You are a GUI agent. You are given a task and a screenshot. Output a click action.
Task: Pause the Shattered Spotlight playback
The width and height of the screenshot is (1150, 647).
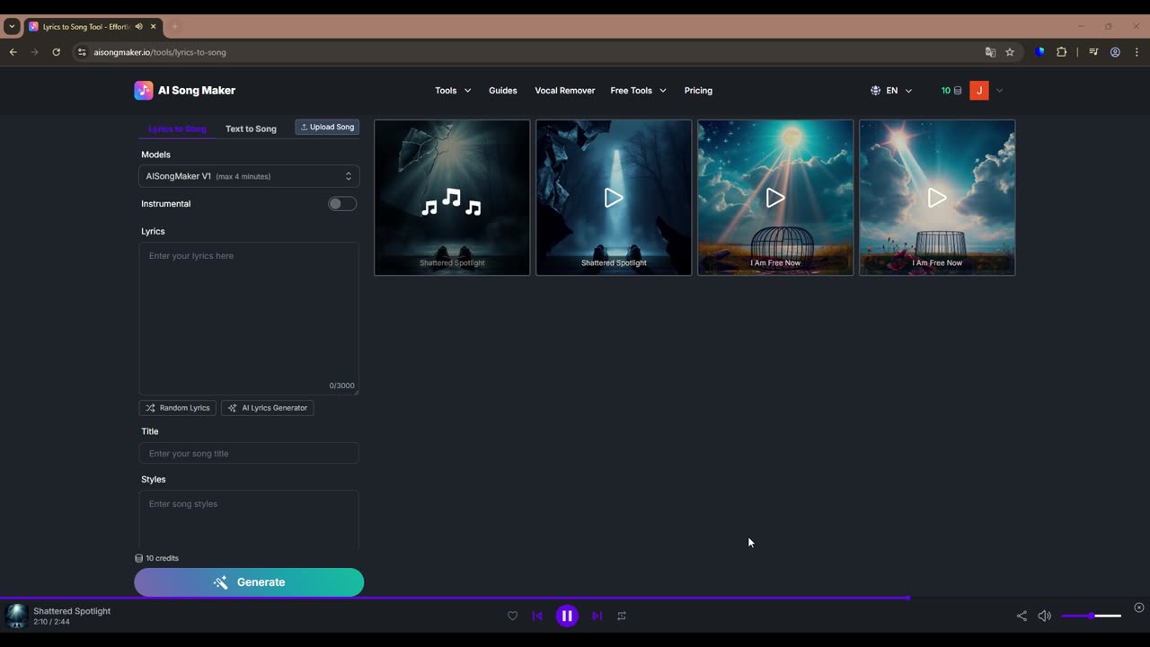567,616
